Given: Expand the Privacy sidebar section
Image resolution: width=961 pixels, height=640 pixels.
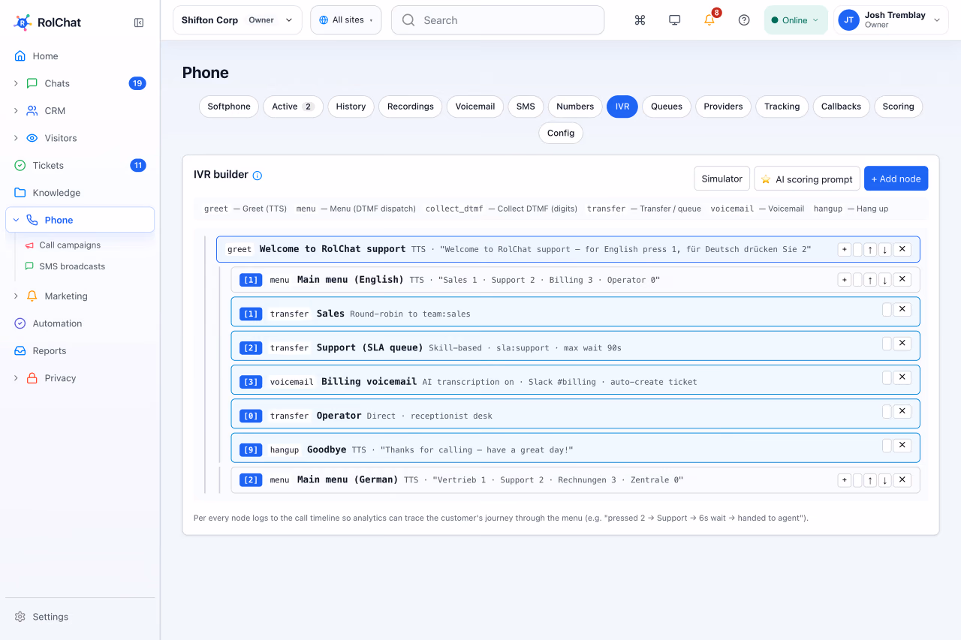Looking at the screenshot, I should tap(16, 378).
